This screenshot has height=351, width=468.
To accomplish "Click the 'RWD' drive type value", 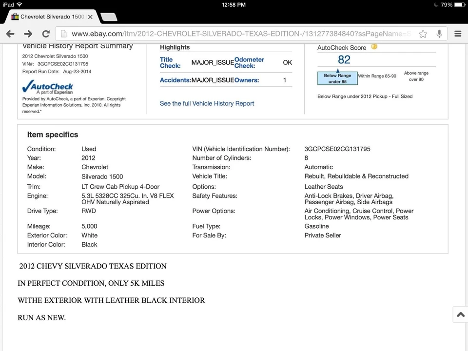I will [89, 211].
